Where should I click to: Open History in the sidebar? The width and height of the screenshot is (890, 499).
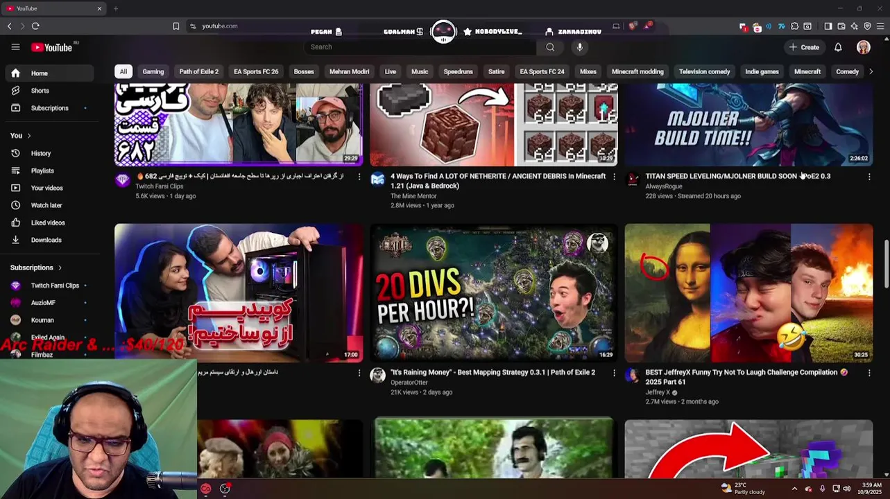(x=49, y=153)
